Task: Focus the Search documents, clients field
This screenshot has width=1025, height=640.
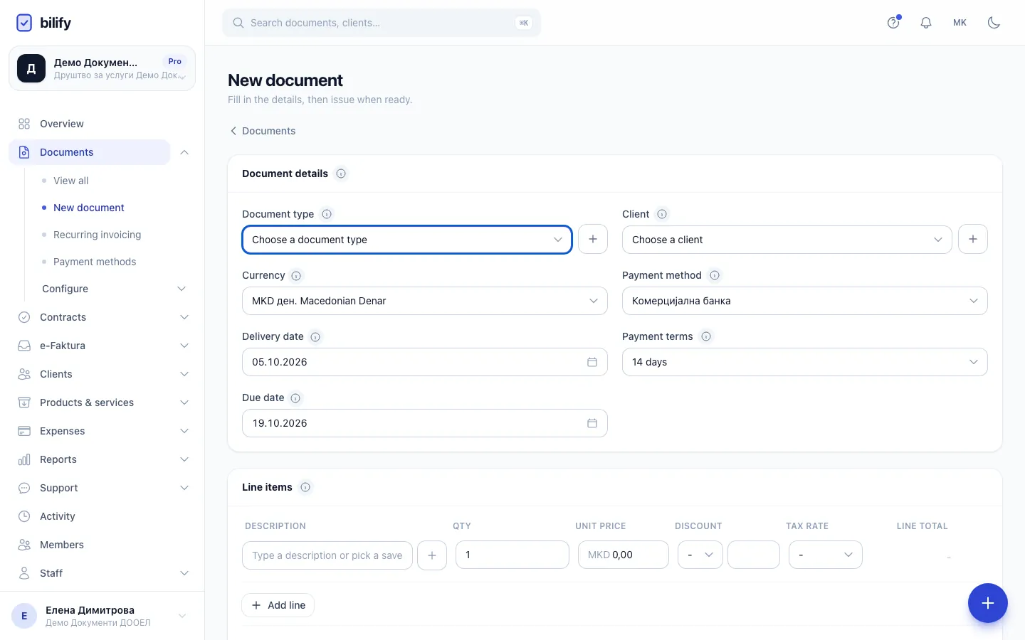Action: [382, 23]
